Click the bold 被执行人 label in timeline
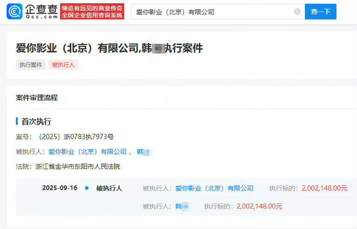This screenshot has width=357, height=229. [109, 188]
